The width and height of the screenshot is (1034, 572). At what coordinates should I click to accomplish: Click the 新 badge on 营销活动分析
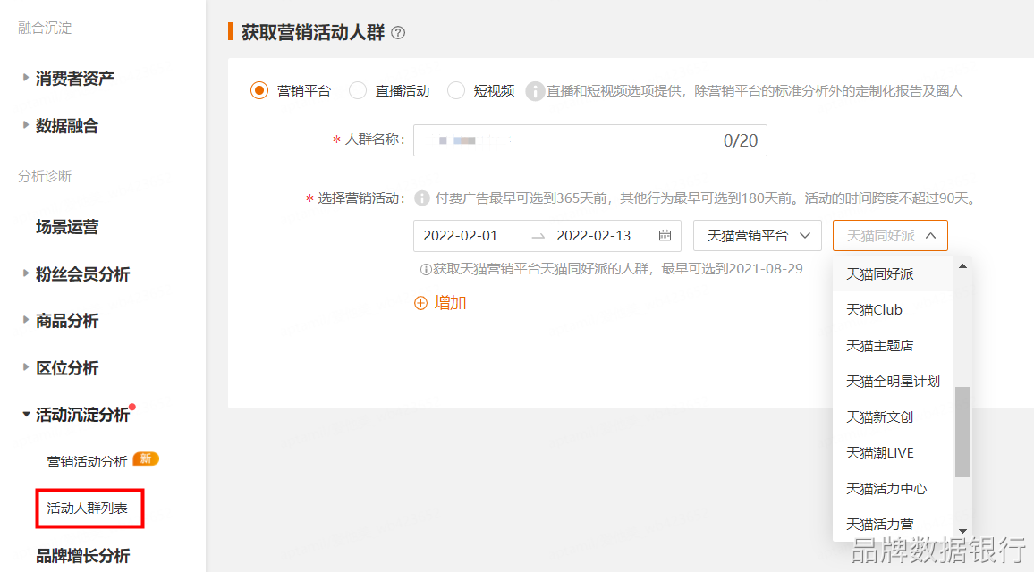click(x=146, y=458)
